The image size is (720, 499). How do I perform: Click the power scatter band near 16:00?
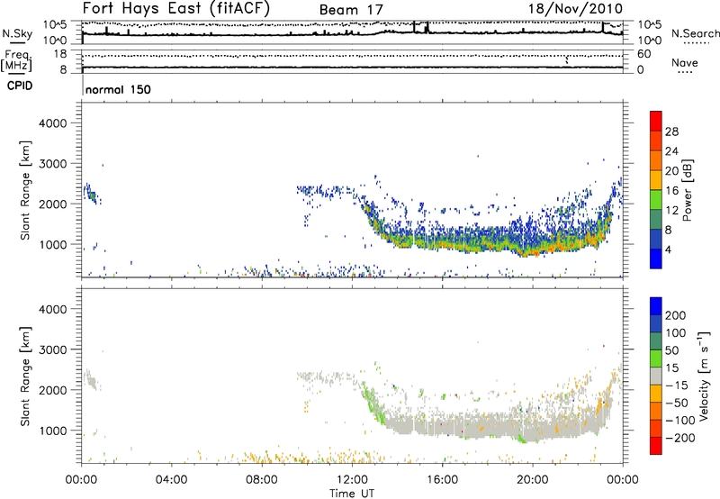pyautogui.click(x=443, y=241)
